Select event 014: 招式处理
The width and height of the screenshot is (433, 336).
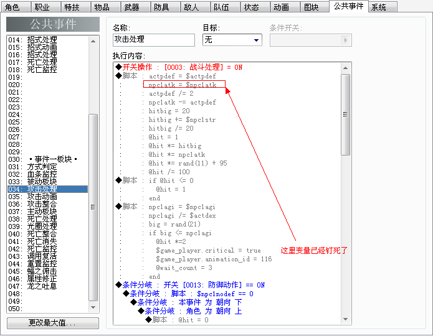[47, 40]
